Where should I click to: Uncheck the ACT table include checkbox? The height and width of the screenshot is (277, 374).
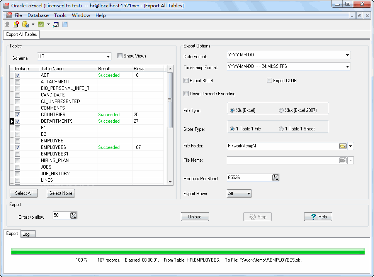(18, 76)
